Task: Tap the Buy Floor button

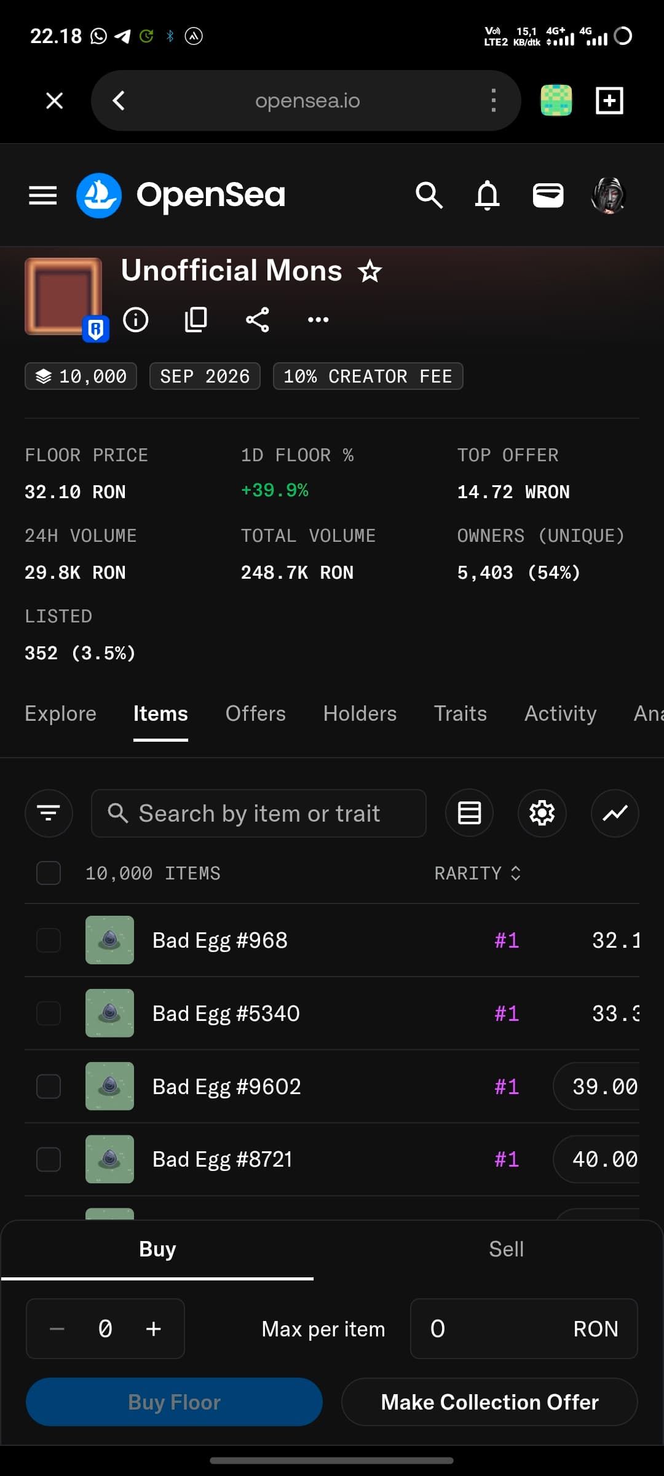Action: click(x=174, y=1402)
